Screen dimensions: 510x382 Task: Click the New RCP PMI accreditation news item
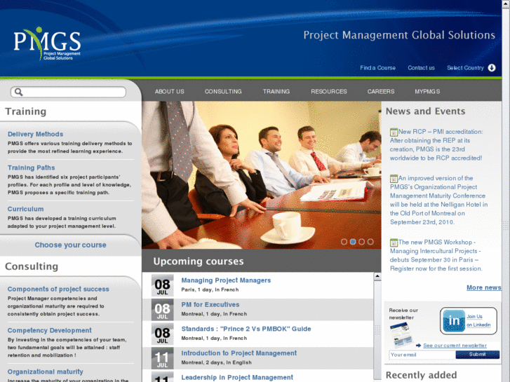coord(436,144)
